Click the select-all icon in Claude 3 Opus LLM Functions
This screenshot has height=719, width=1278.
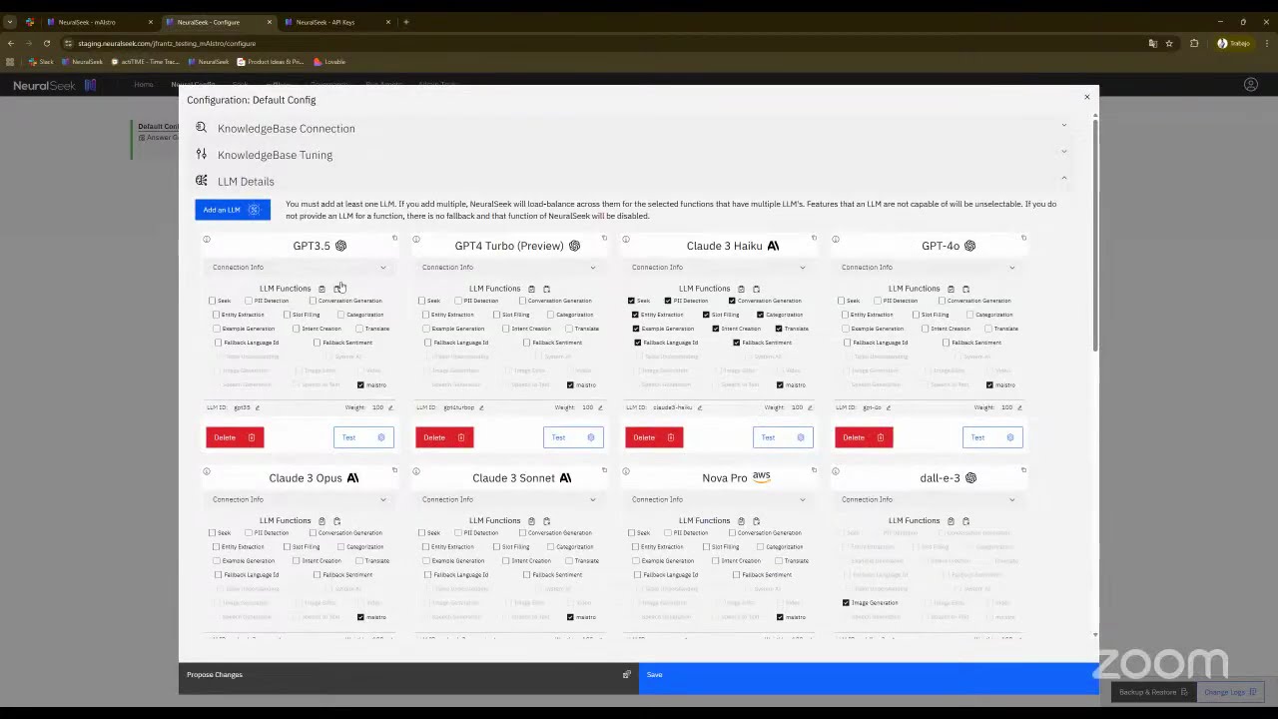pyautogui.click(x=321, y=521)
